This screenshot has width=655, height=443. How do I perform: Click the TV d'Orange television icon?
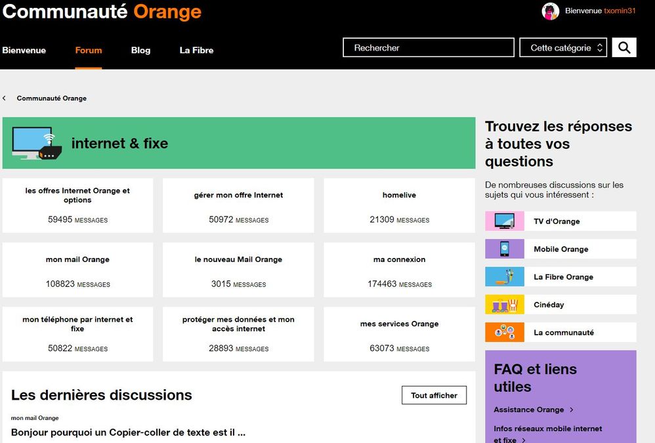[x=504, y=221]
